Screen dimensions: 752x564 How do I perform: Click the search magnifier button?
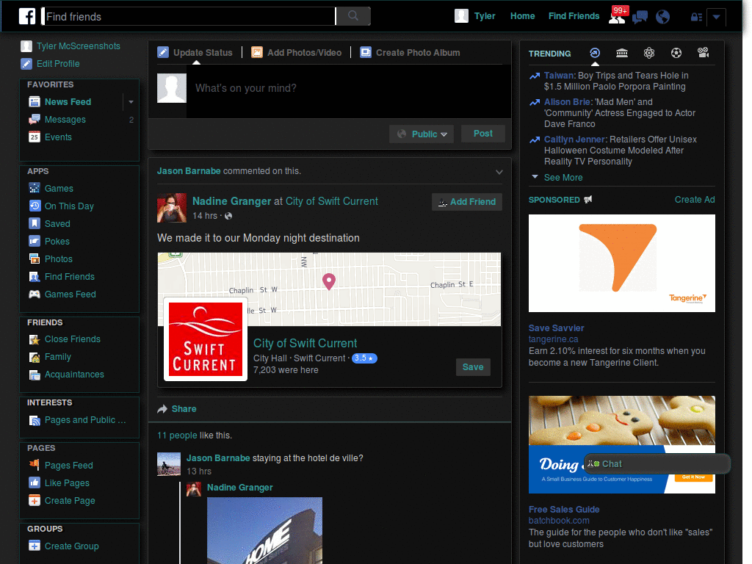pos(353,16)
